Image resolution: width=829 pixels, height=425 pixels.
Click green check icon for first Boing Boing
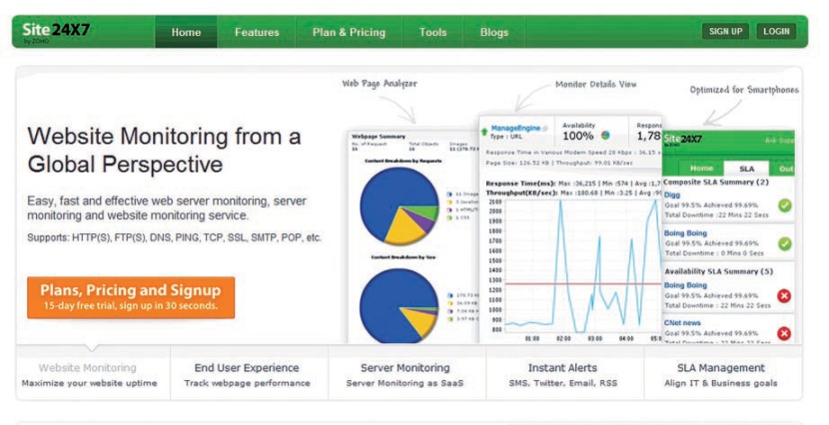click(x=785, y=243)
